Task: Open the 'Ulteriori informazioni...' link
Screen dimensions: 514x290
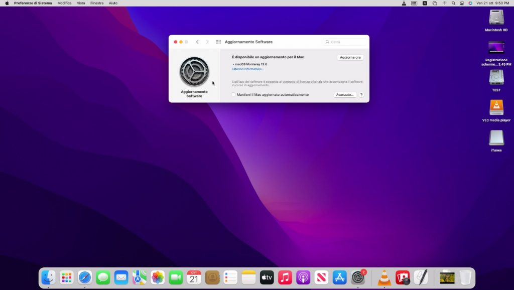Action: pyautogui.click(x=248, y=69)
